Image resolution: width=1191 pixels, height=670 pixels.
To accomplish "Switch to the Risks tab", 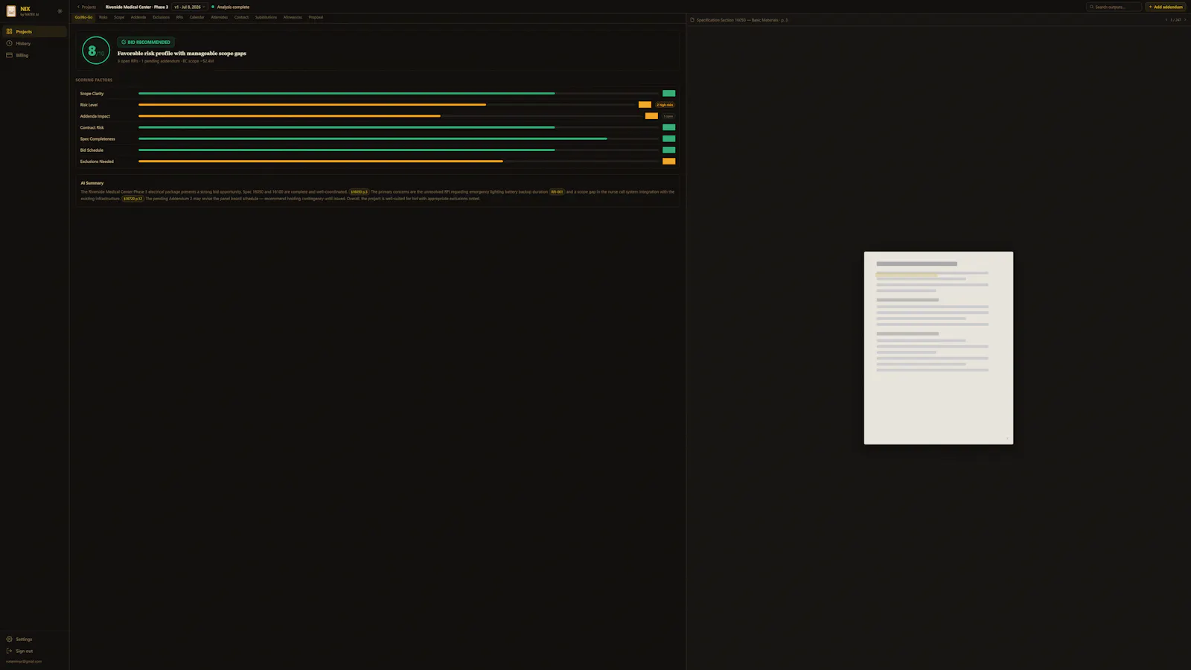I will point(103,17).
